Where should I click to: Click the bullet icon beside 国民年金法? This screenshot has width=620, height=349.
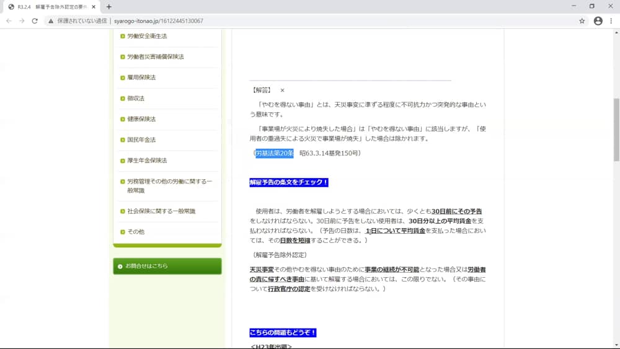point(123,140)
